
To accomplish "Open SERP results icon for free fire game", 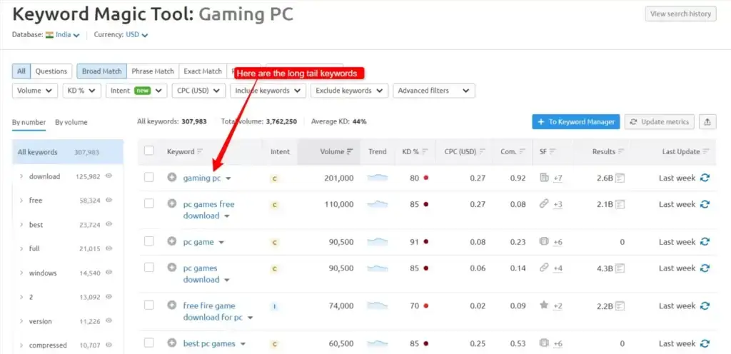I will click(620, 306).
